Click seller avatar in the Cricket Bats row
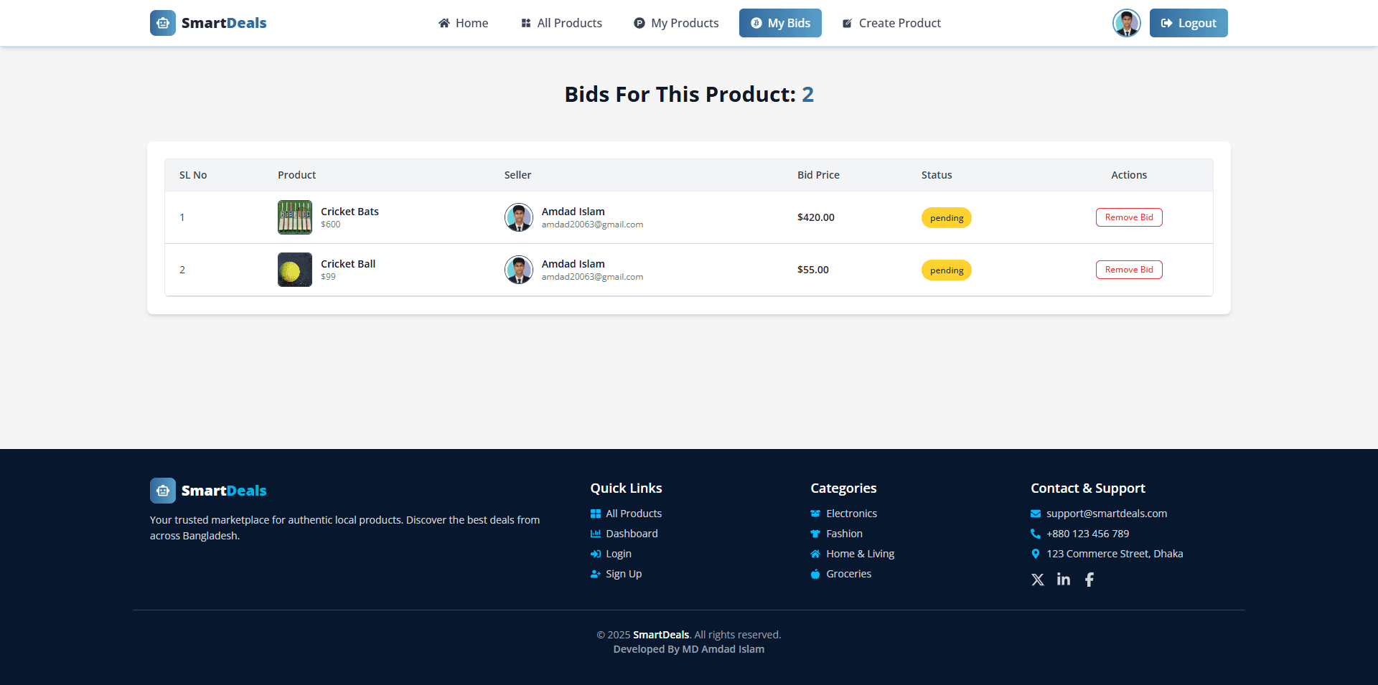This screenshot has height=685, width=1378. (x=519, y=217)
